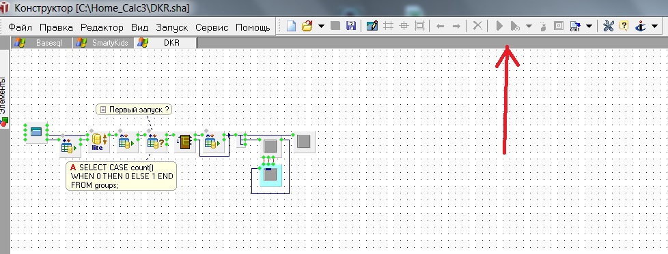
Task: Expand dropdown arrow next to open folder
Action: coord(321,27)
